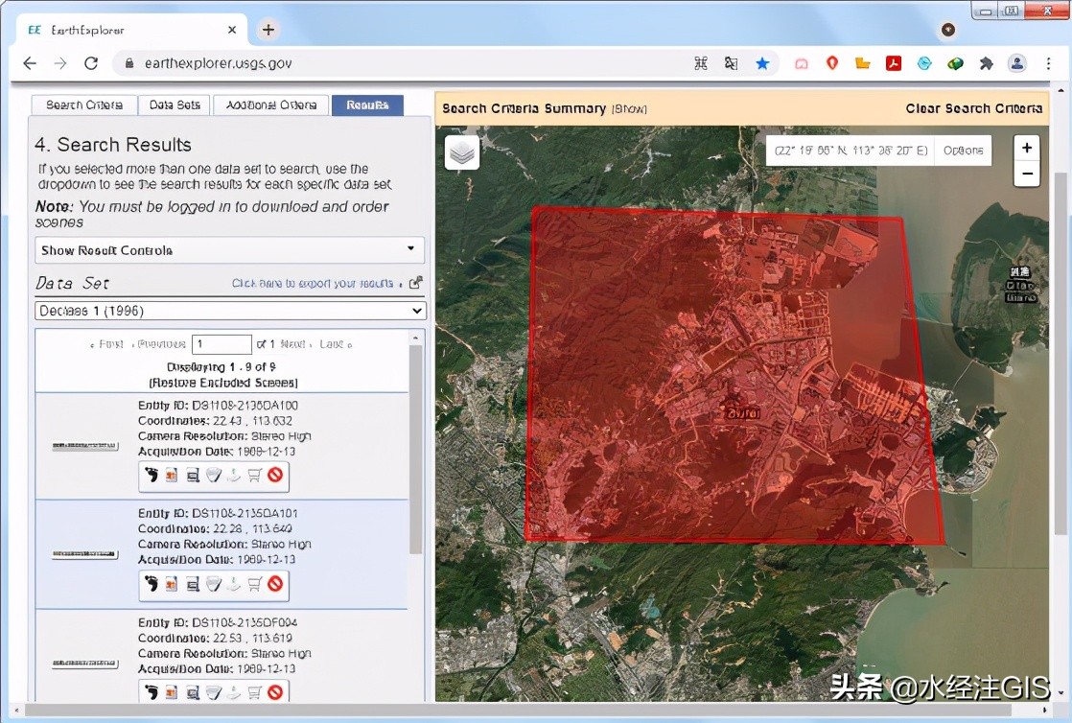Click the map coordinates readout

pos(851,151)
